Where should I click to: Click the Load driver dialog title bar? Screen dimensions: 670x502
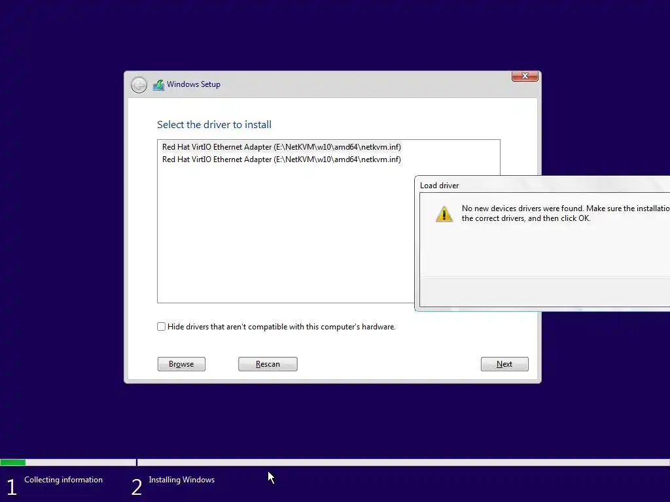click(542, 185)
